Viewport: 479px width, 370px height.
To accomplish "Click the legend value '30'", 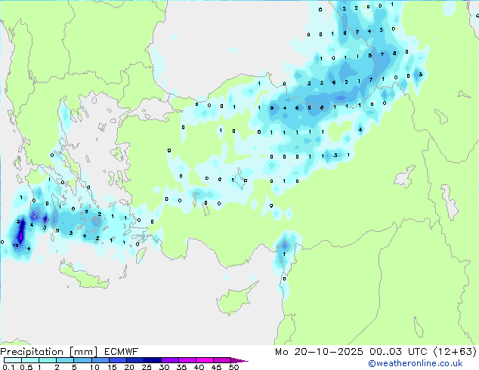I will pos(165,367).
